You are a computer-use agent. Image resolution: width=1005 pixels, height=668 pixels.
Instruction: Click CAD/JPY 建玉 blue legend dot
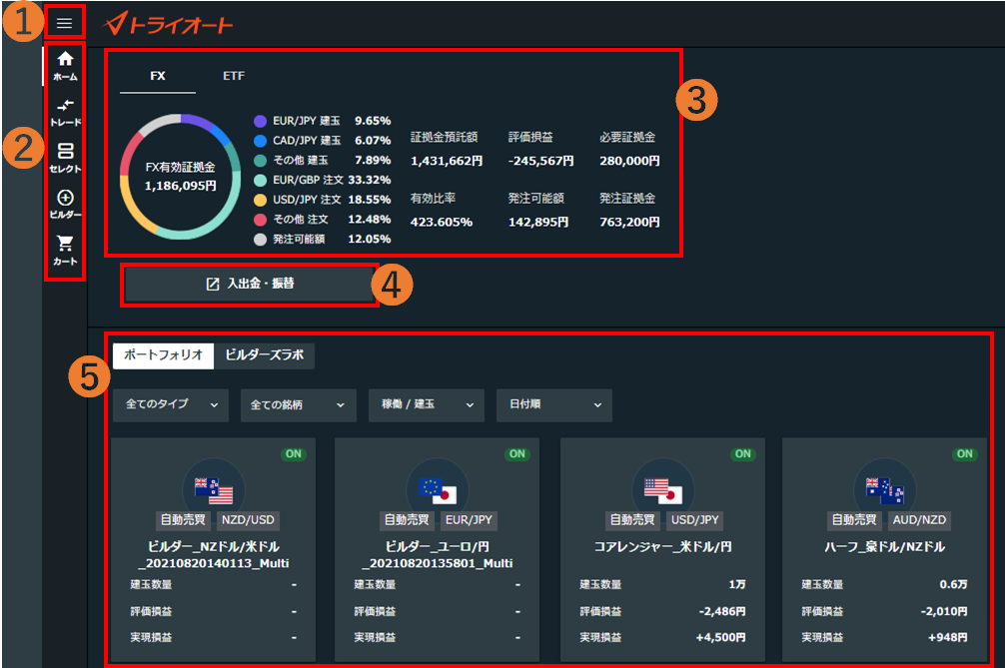pos(260,141)
